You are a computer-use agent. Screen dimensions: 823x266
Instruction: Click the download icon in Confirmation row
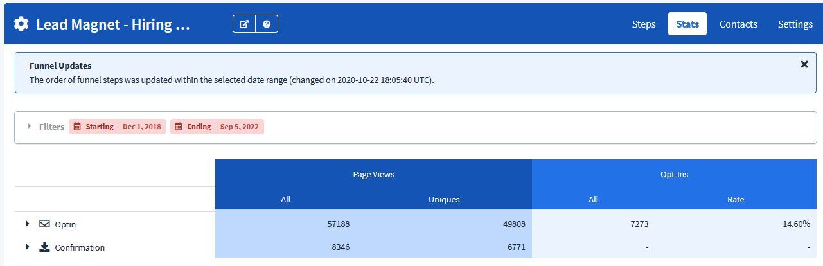(44, 247)
